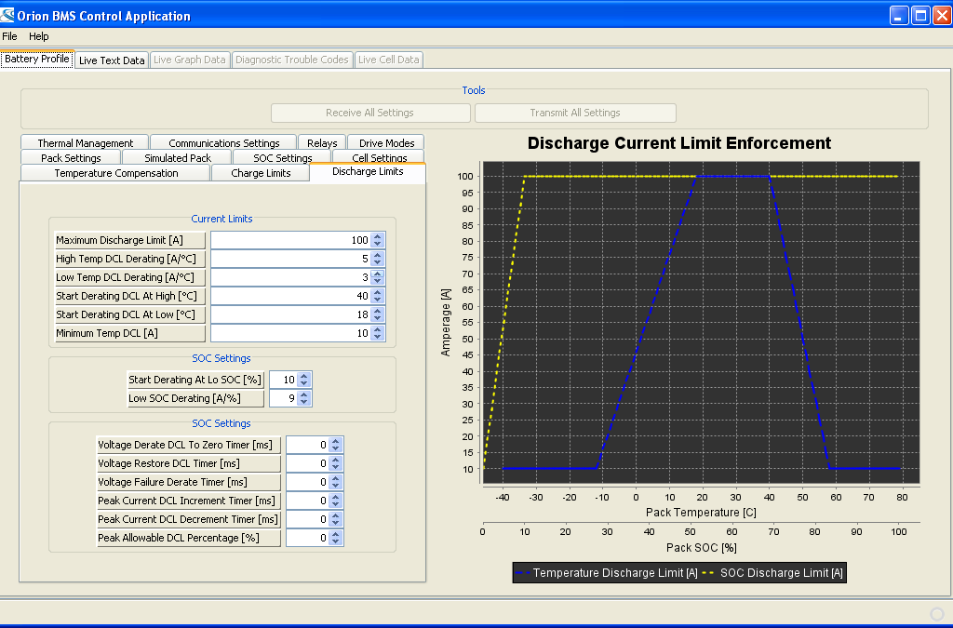Click the High Temp DCL Derating field
Viewport: 953px width, 628px height.
[x=290, y=259]
